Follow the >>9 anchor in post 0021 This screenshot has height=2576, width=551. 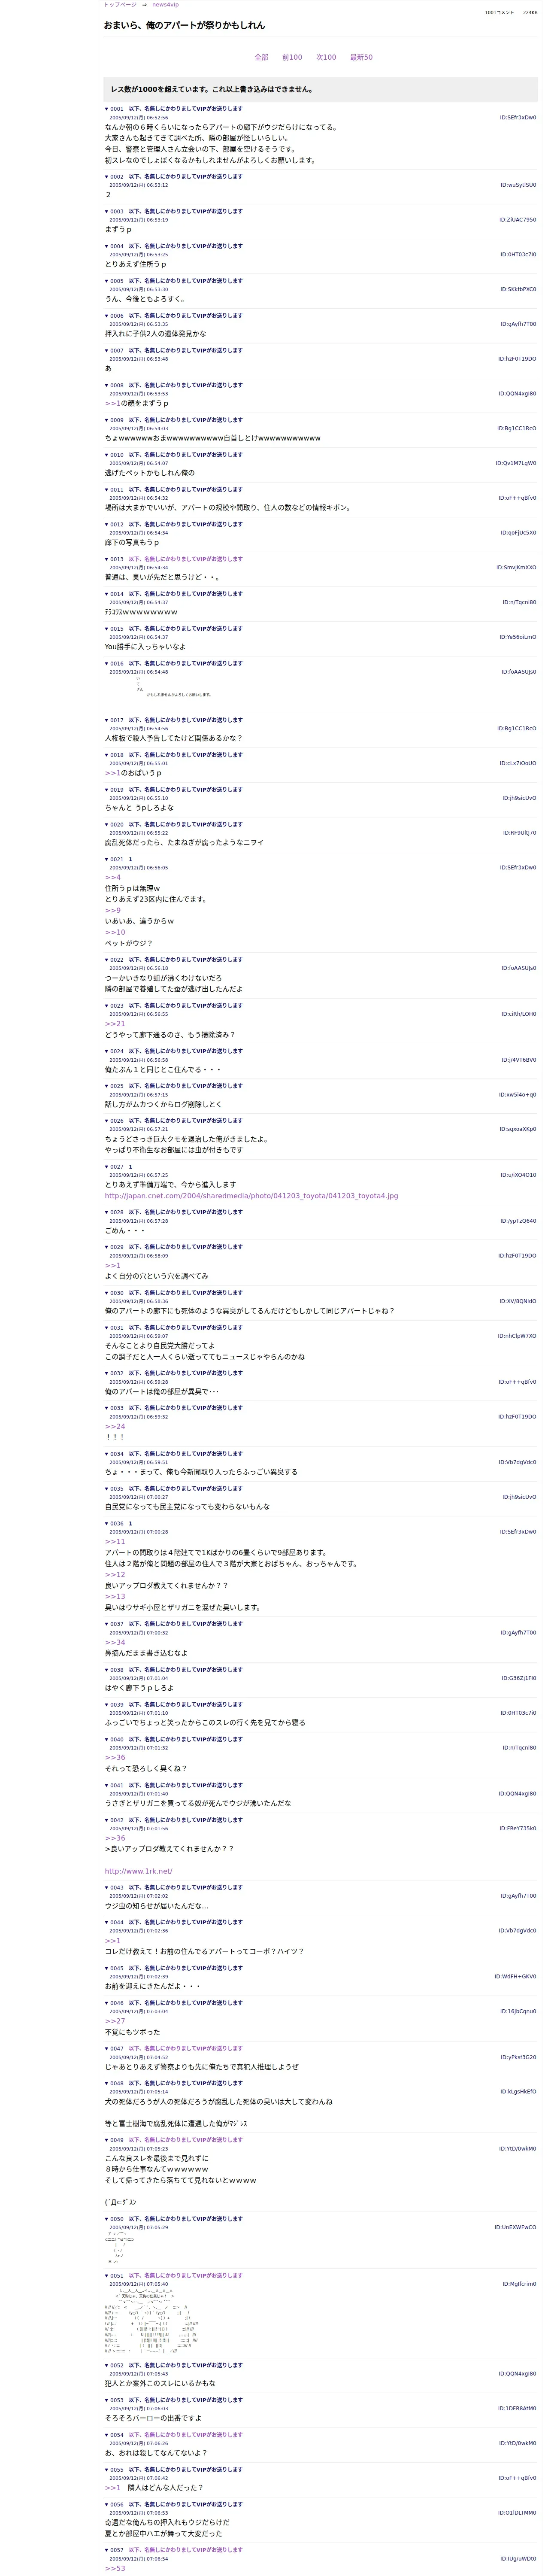pyautogui.click(x=112, y=910)
